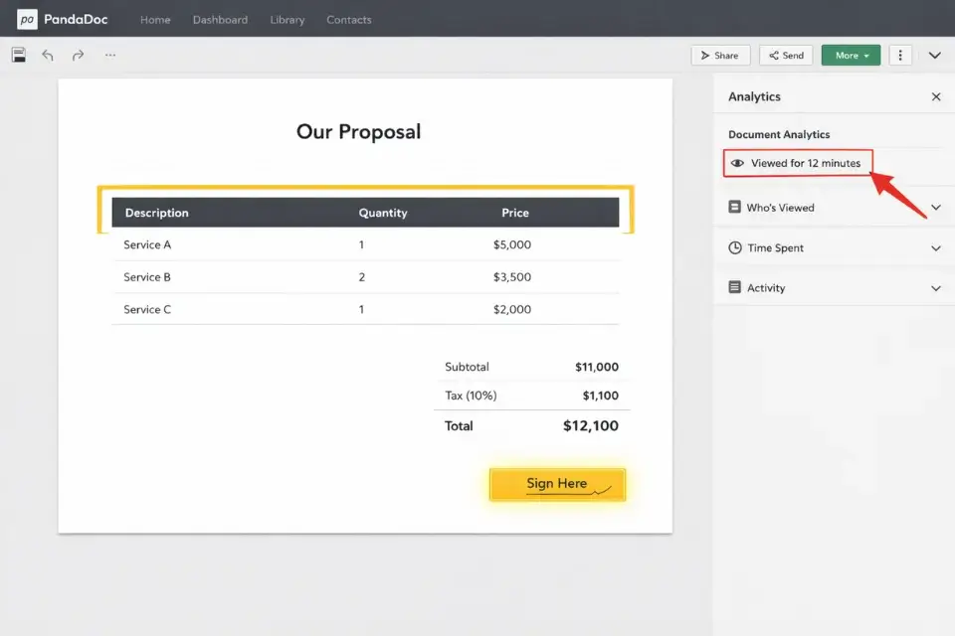Viewport: 955px width, 636px height.
Task: Click the Send button
Action: coord(785,55)
